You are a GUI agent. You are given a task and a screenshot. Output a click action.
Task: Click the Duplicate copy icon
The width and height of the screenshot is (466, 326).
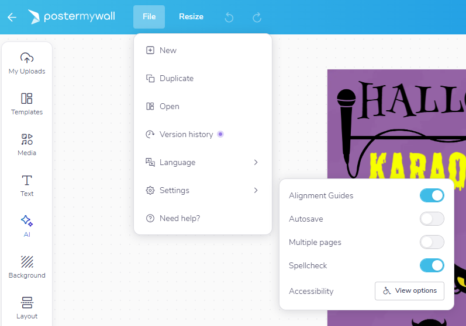tap(150, 78)
